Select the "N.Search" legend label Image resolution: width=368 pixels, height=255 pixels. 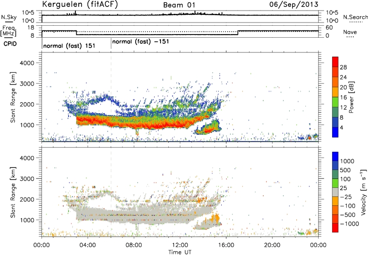[x=355, y=17]
